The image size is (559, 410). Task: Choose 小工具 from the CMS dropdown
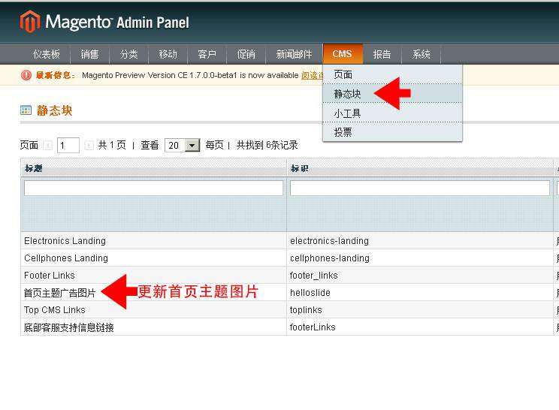click(x=392, y=113)
